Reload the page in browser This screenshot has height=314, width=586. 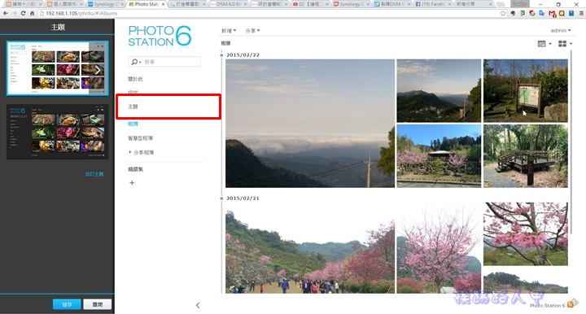coord(23,13)
